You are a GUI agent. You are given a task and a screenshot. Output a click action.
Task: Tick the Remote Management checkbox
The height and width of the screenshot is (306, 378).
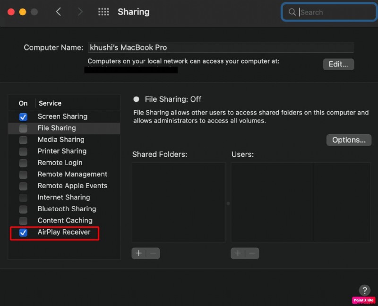pos(23,174)
